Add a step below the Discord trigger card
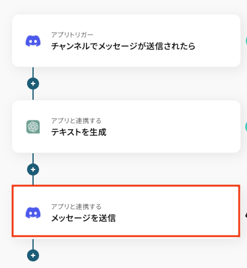The width and height of the screenshot is (247, 268). [33, 84]
